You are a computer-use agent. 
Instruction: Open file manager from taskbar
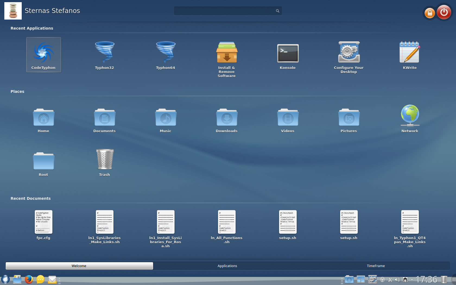tap(17, 279)
